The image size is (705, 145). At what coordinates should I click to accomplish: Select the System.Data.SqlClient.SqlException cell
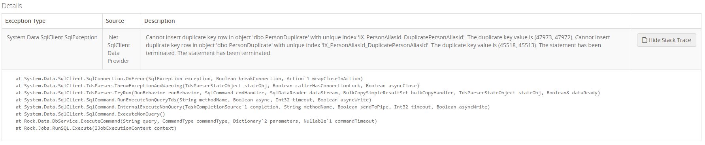pyautogui.click(x=52, y=37)
